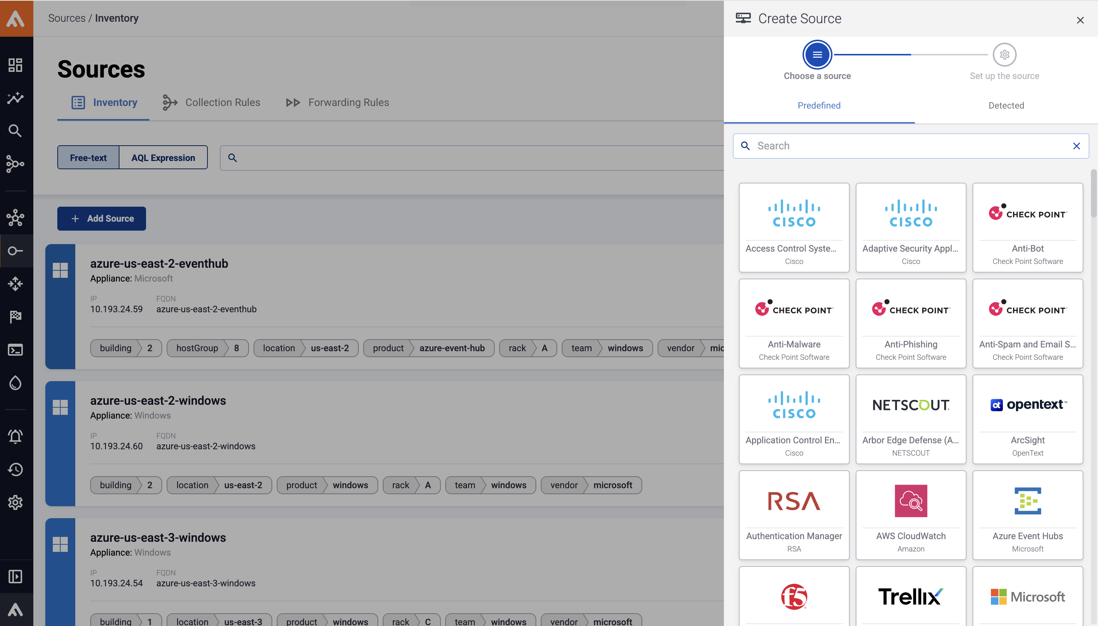Select the AWS CloudWatch source card
Screen dimensions: 1098x626
910,515
